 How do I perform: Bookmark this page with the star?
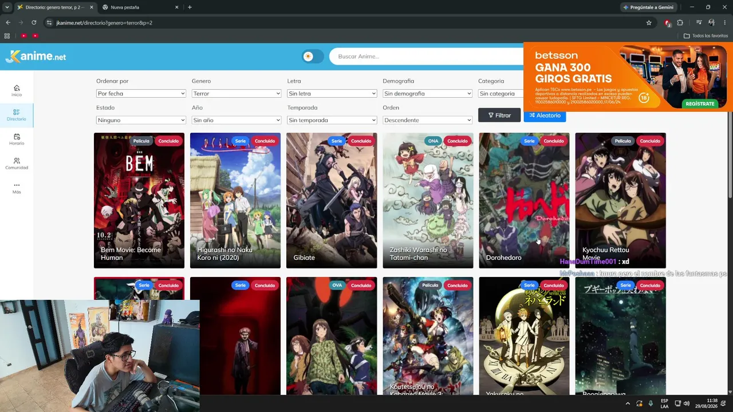[649, 23]
